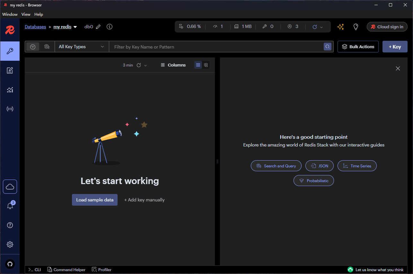The image size is (413, 274).
Task: Click the panel resize handle between panes
Action: (x=217, y=162)
